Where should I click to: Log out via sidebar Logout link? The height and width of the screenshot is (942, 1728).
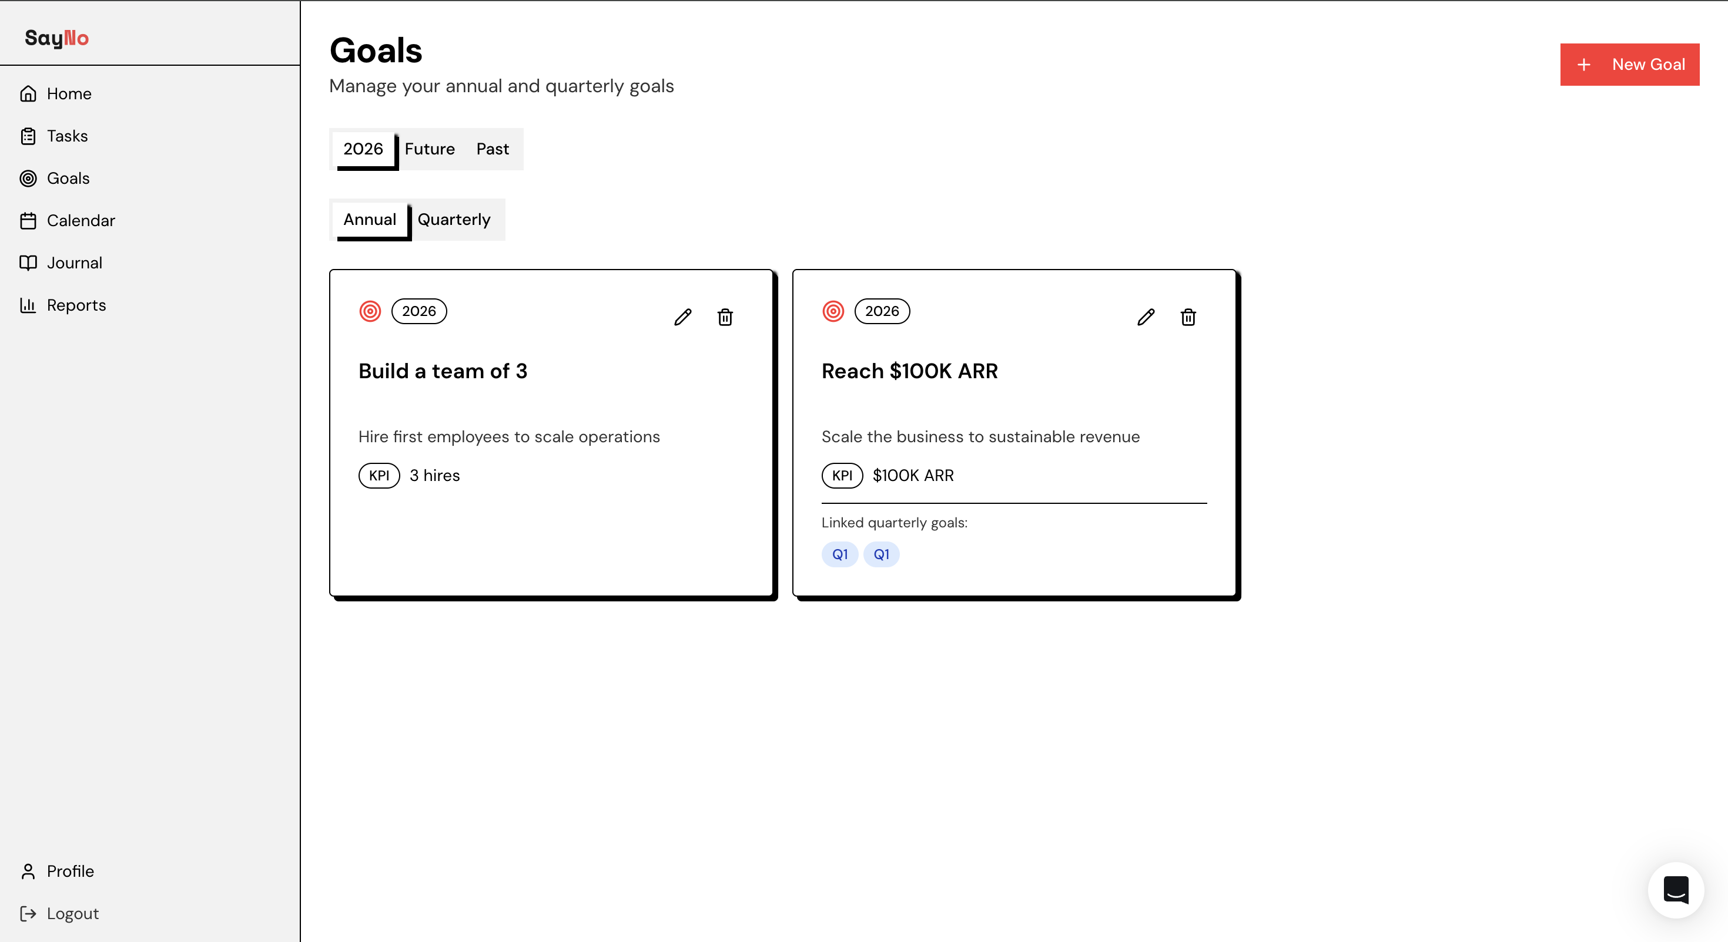(x=72, y=913)
